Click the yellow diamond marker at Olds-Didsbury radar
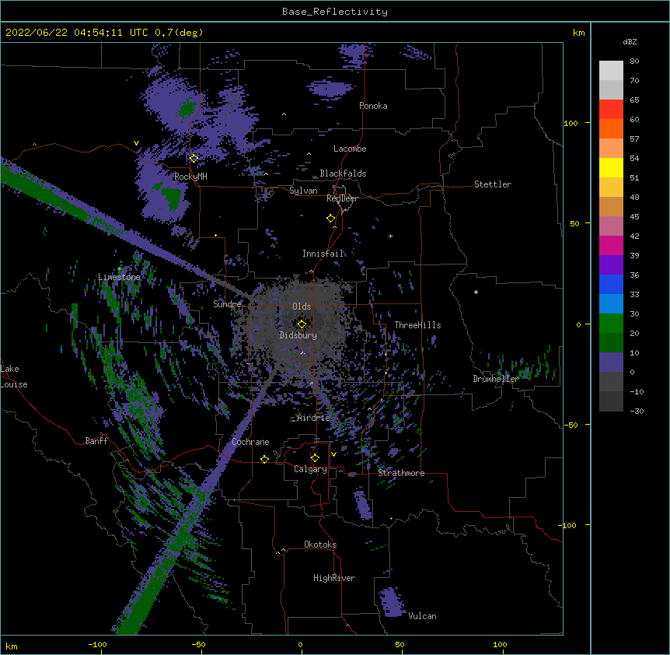The height and width of the screenshot is (655, 670). 302,324
